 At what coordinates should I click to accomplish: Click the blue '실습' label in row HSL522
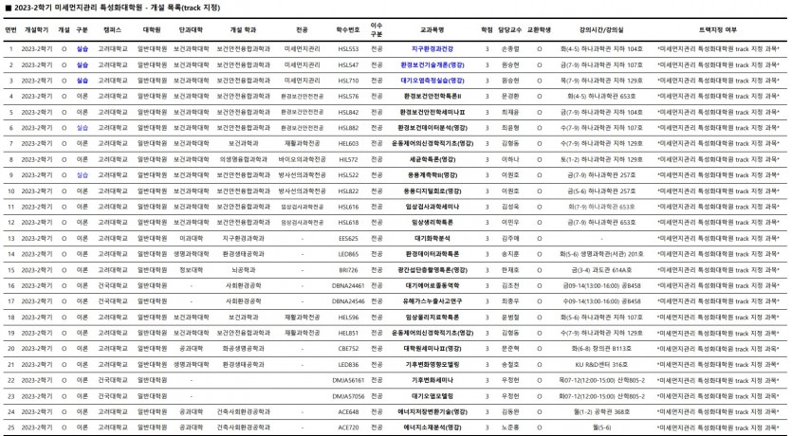coord(83,175)
